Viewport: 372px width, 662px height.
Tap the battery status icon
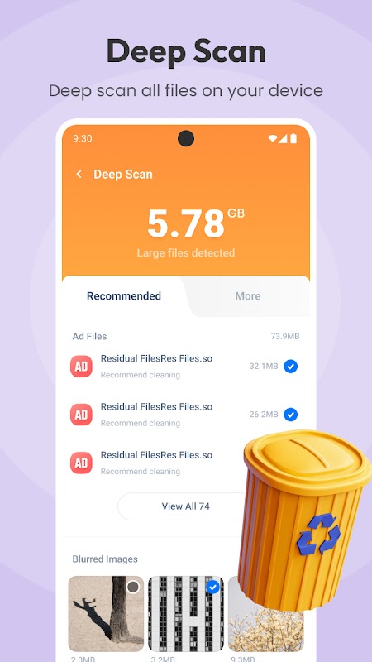coord(293,138)
